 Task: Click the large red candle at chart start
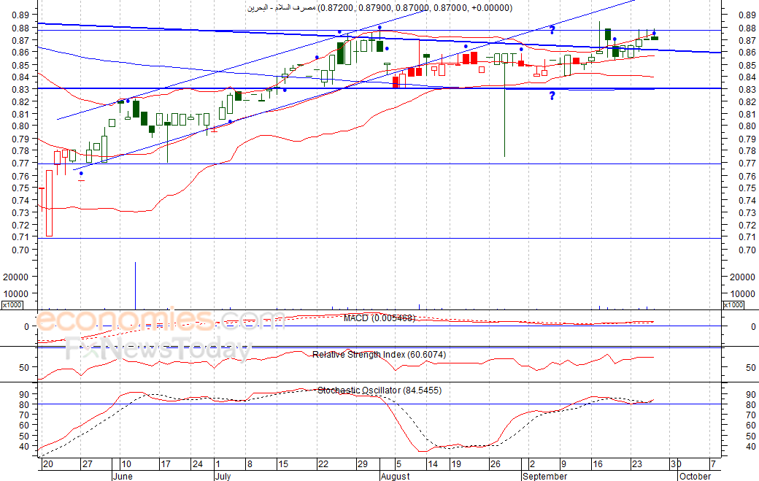(x=50, y=203)
